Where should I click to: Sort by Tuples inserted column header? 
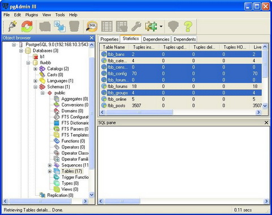(x=144, y=47)
